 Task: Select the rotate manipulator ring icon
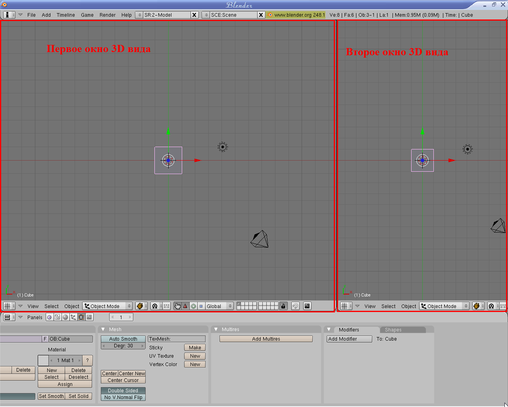193,306
